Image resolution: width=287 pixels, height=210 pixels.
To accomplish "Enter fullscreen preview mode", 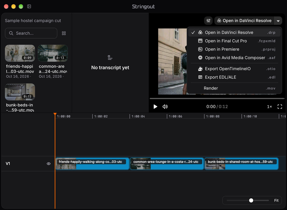I will pyautogui.click(x=280, y=107).
